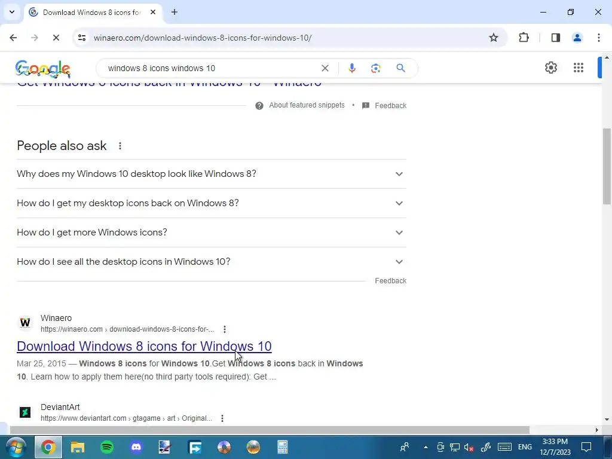
Task: Open the Calculator taskbar icon
Action: pos(283,447)
